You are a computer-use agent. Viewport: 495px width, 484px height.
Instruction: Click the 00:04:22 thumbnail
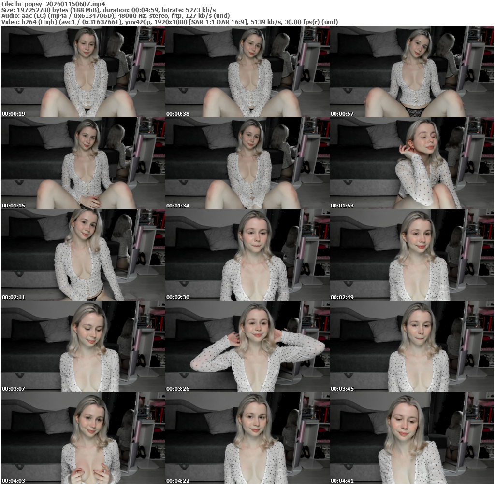click(247, 438)
